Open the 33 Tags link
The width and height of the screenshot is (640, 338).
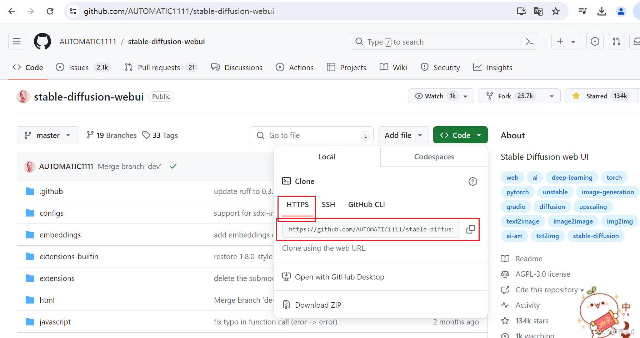point(160,135)
